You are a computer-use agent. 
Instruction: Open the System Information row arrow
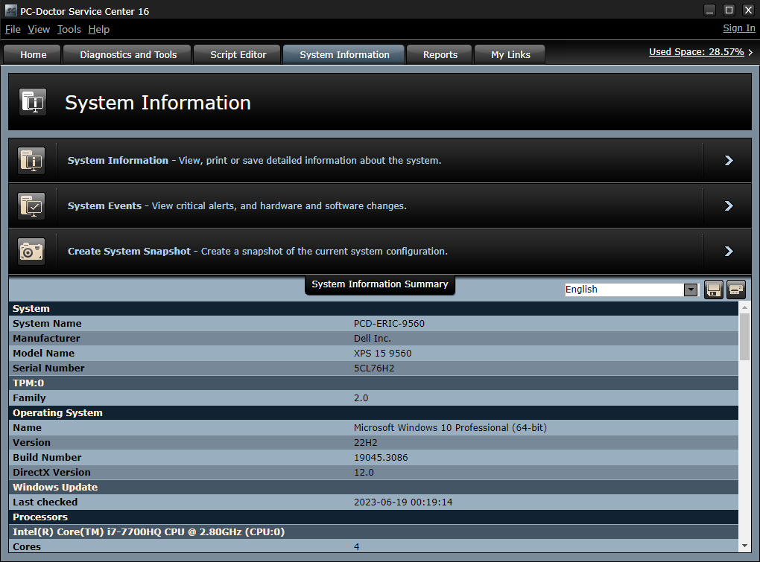728,160
